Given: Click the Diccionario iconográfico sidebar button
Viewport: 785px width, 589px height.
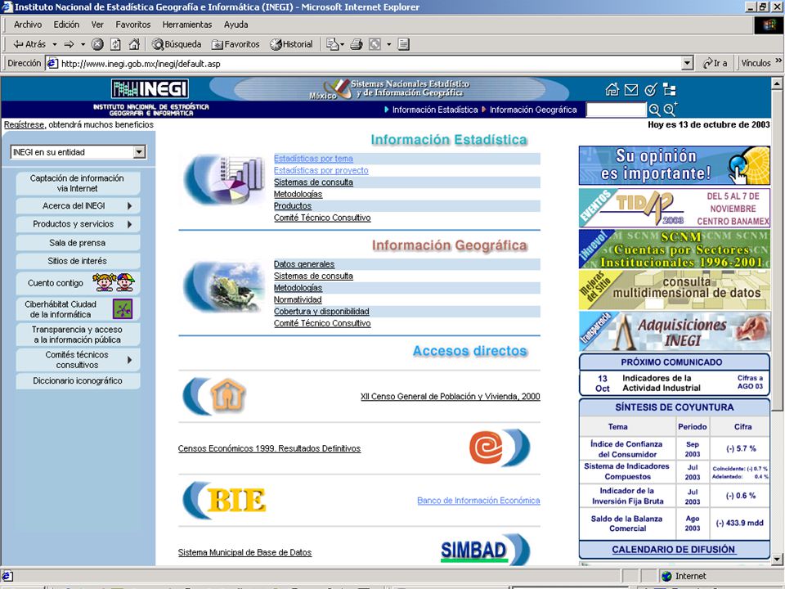Looking at the screenshot, I should coord(78,380).
